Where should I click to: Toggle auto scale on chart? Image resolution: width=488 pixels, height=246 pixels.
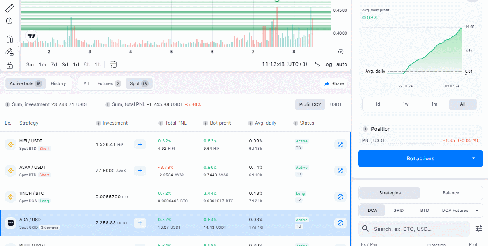[342, 64]
